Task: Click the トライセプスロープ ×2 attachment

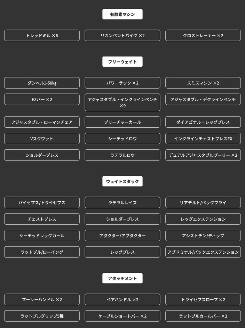Action: pos(203,300)
